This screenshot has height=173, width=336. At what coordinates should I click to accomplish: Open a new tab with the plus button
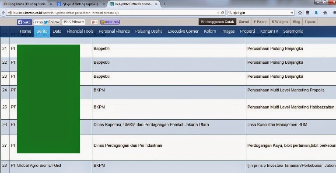point(164,4)
